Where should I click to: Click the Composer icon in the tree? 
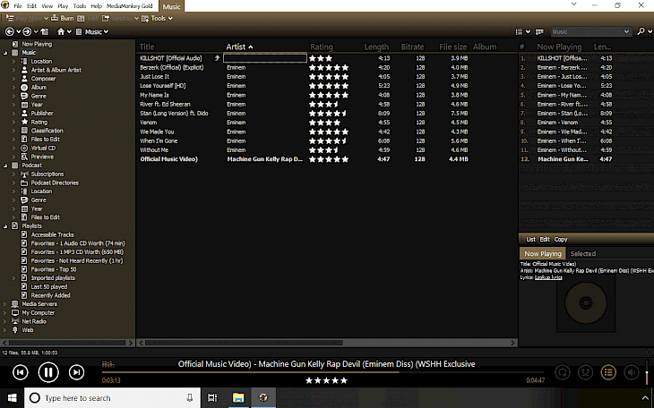click(24, 79)
